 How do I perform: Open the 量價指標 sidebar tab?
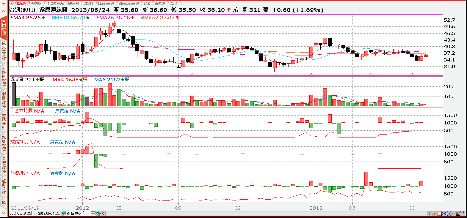tap(4, 165)
